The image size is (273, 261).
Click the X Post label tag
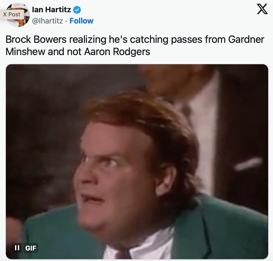pyautogui.click(x=12, y=14)
